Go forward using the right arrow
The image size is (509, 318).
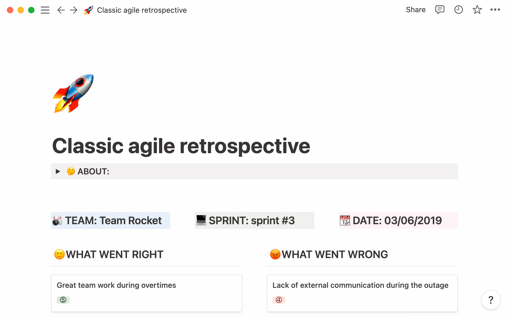pos(73,10)
